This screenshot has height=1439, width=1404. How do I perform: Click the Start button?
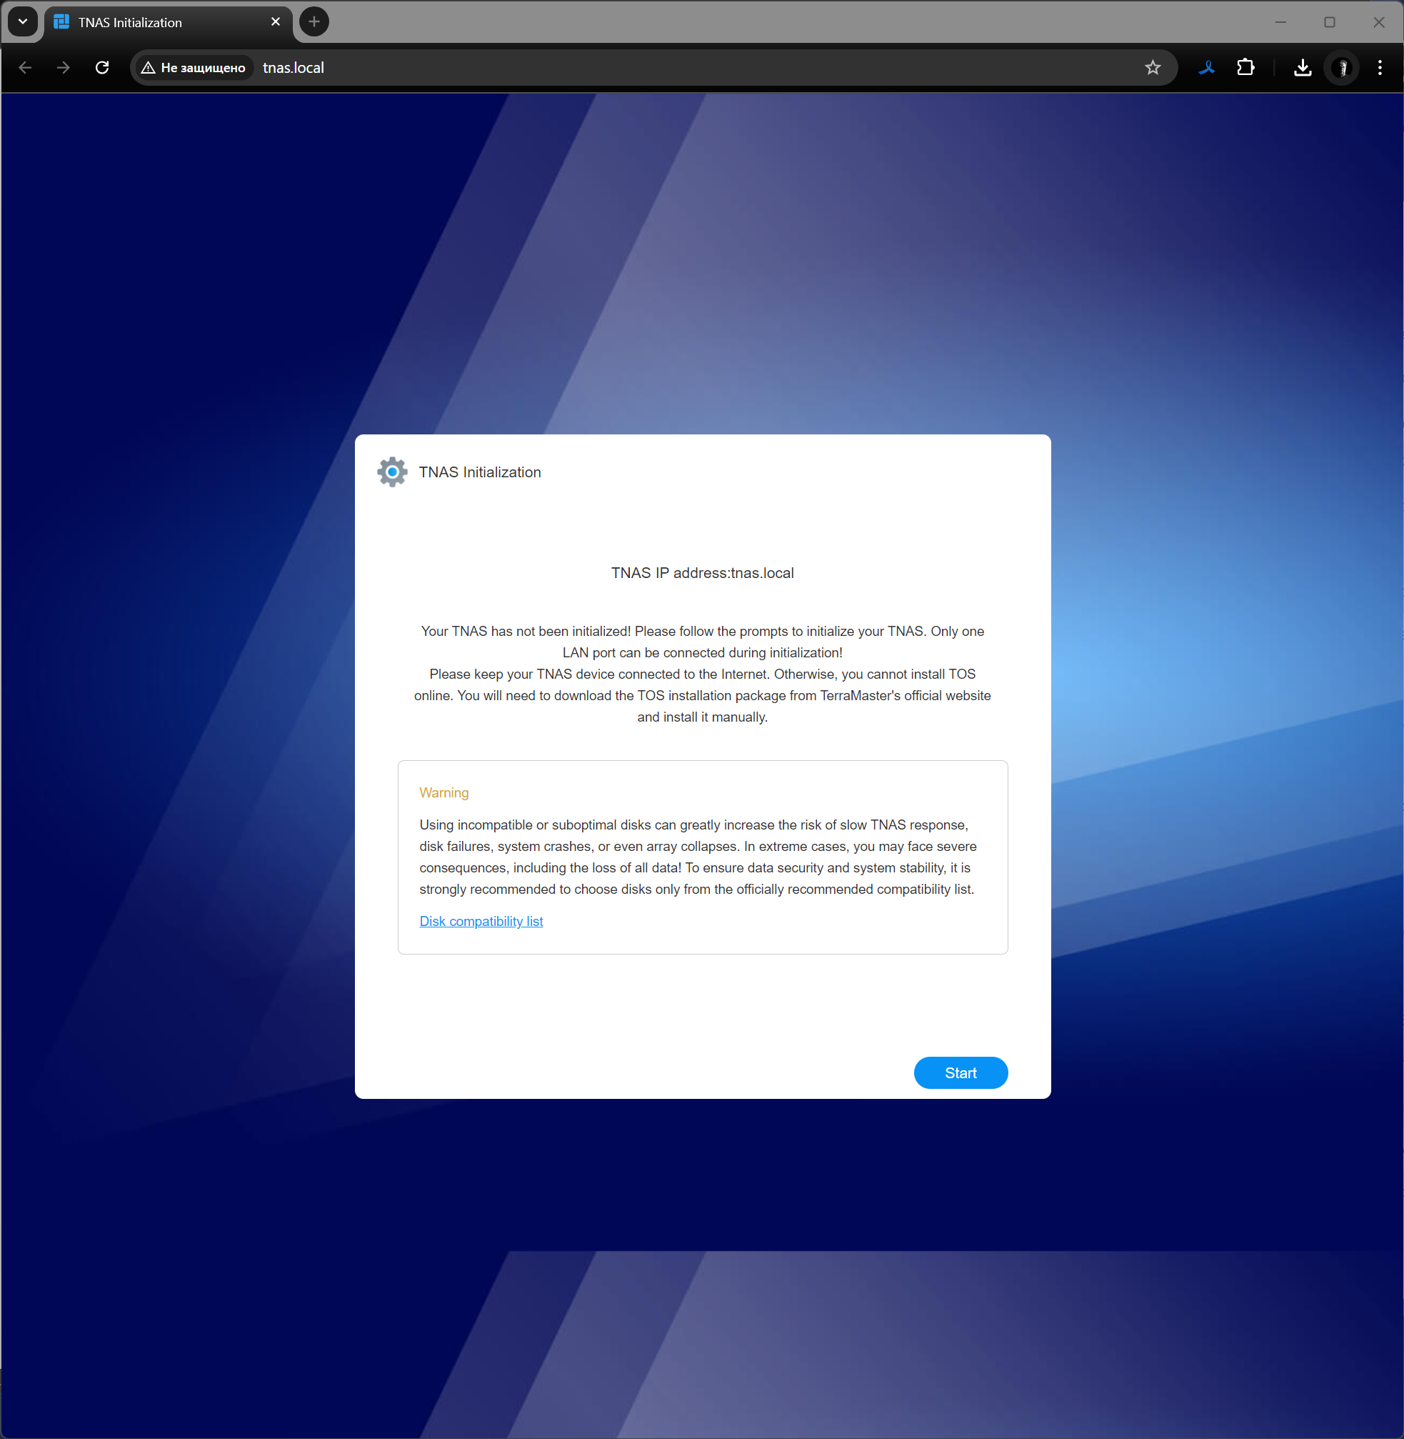[960, 1072]
